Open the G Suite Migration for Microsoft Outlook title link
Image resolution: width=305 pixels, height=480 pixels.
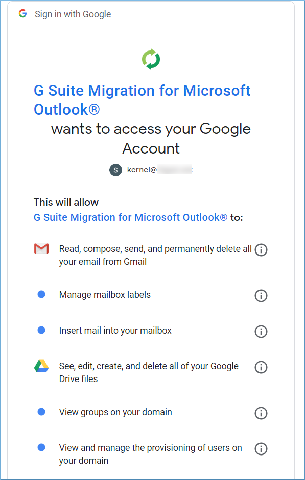point(142,100)
